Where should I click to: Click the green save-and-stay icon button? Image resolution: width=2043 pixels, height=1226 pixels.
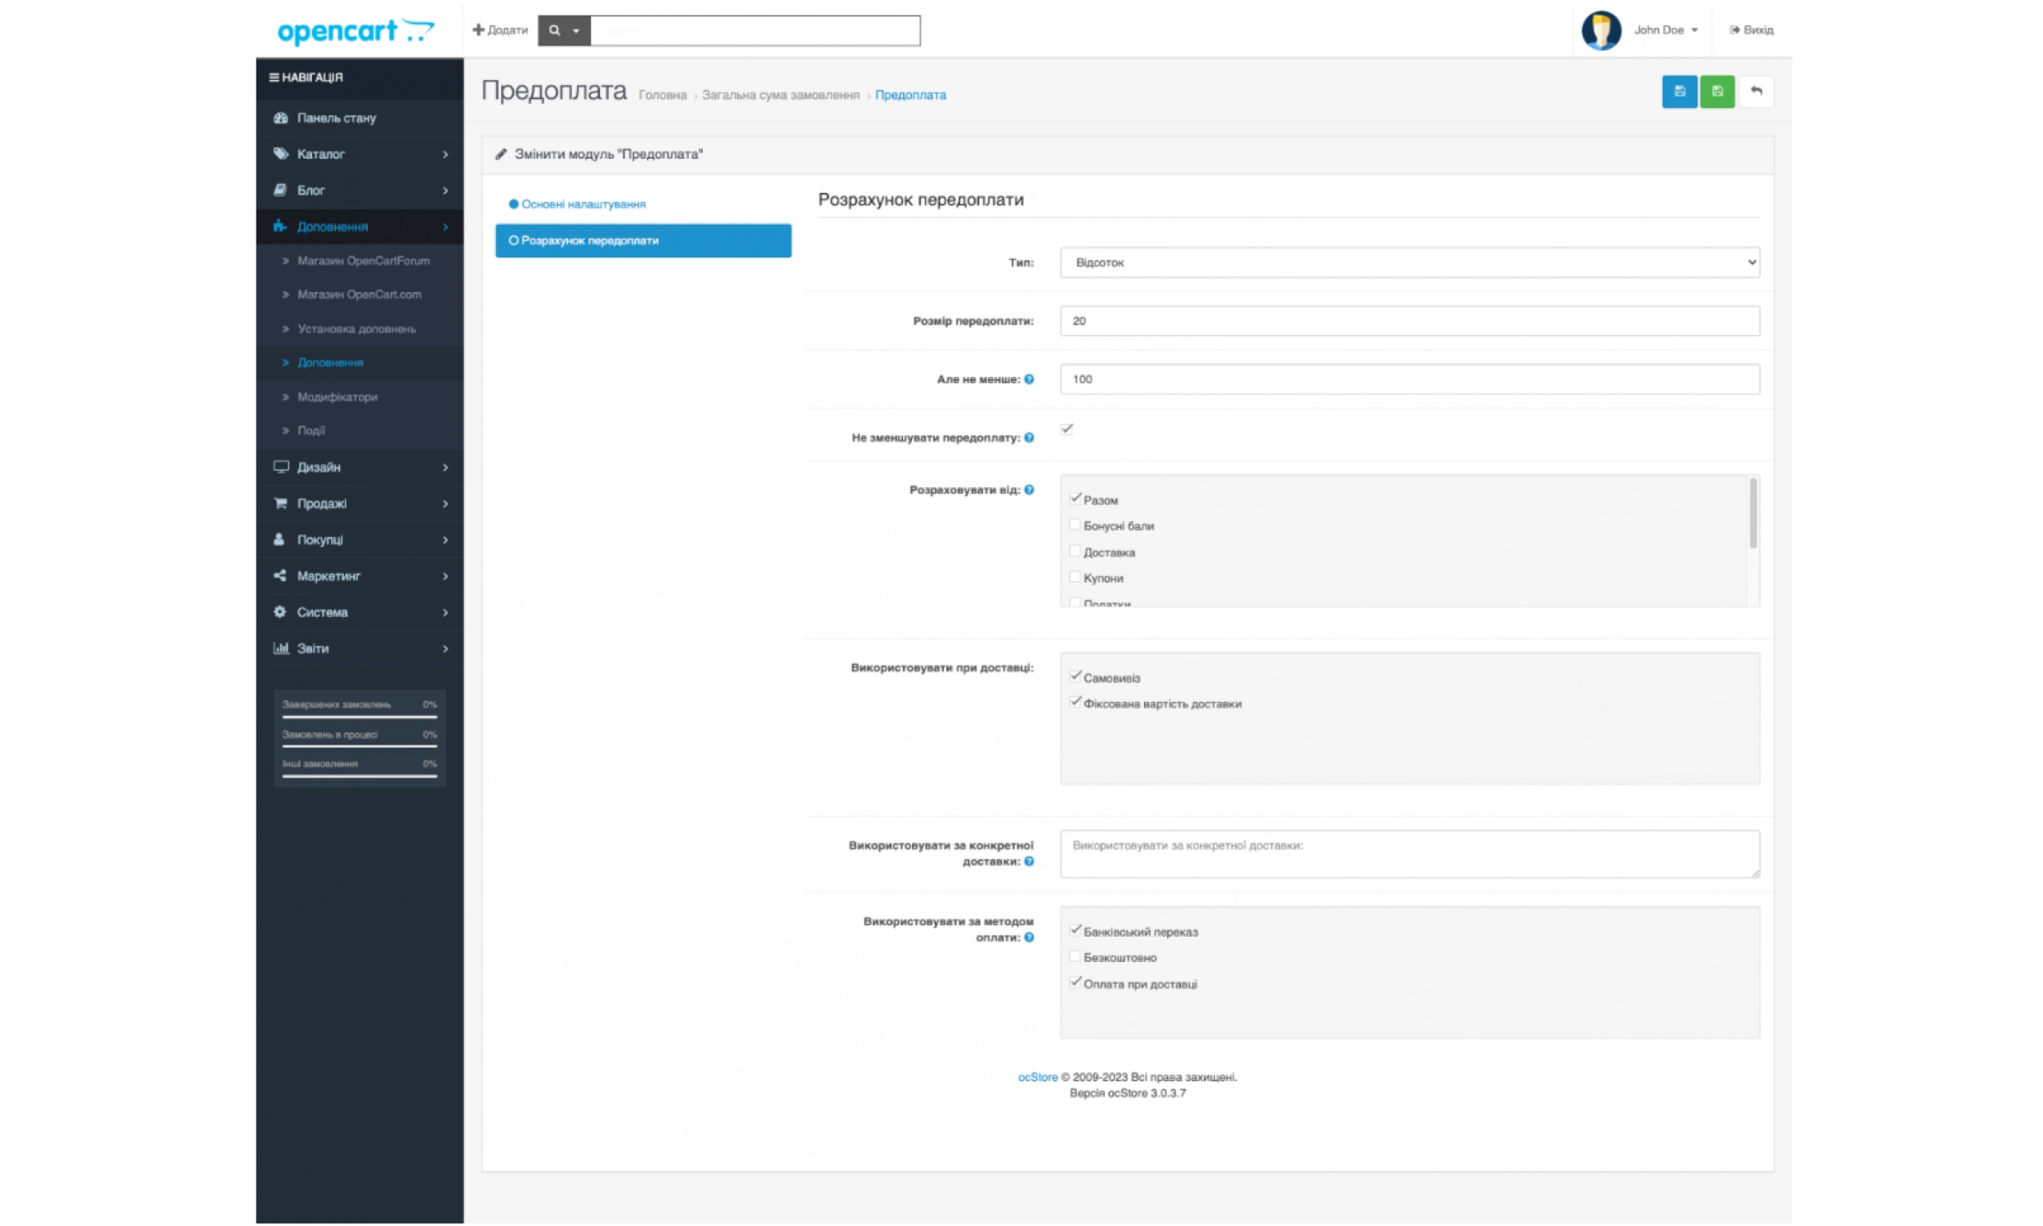pyautogui.click(x=1717, y=92)
